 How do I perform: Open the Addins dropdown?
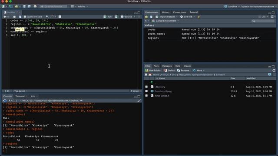click(83, 6)
